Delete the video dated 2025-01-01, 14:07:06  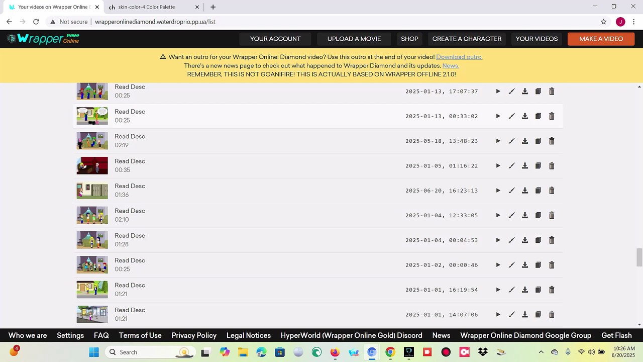pyautogui.click(x=552, y=315)
